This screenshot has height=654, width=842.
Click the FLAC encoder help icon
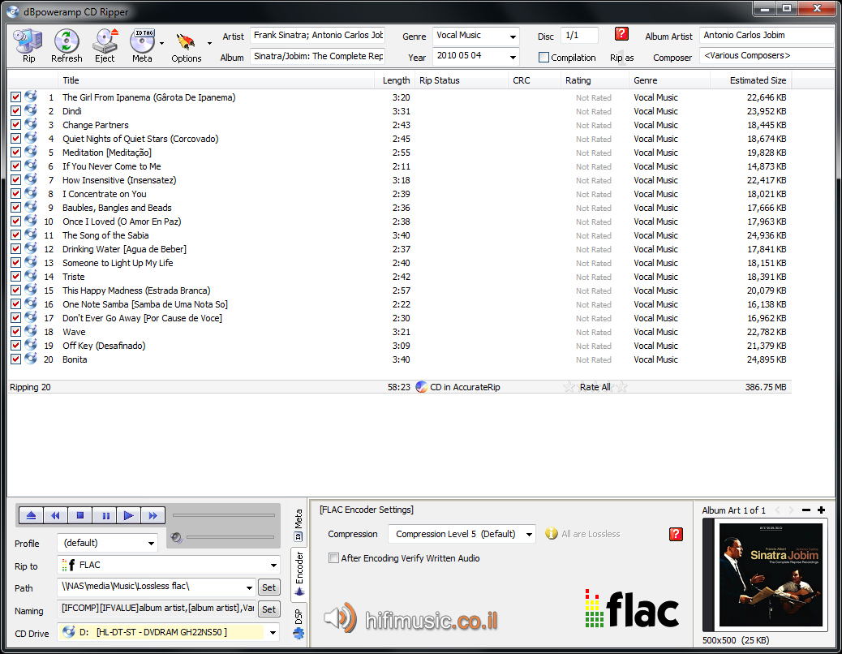tap(676, 534)
